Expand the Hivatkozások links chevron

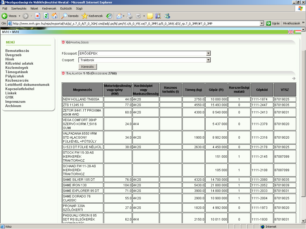303,23
